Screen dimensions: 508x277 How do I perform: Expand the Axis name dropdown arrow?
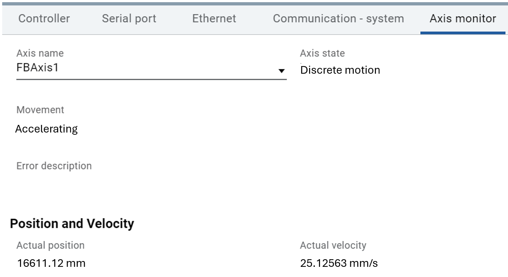pyautogui.click(x=281, y=71)
